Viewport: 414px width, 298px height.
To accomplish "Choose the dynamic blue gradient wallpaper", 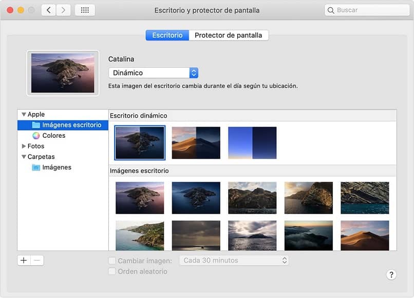I will [x=252, y=143].
